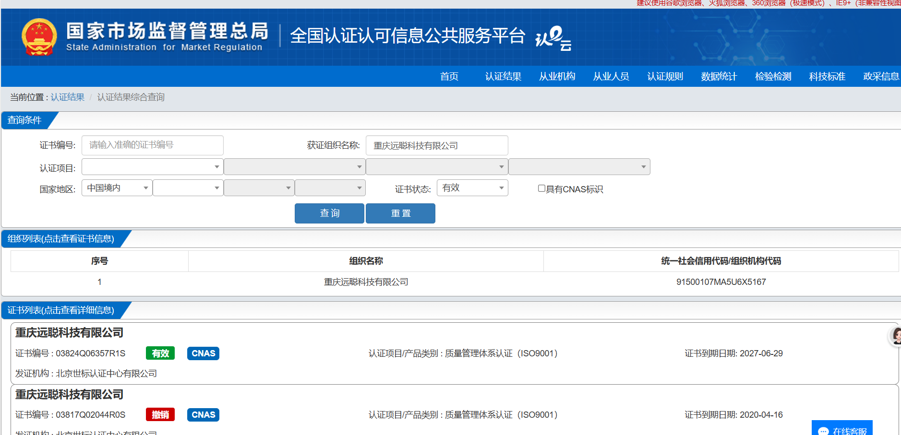Open the 从业人员 navigation menu
This screenshot has width=901, height=435.
[x=611, y=76]
